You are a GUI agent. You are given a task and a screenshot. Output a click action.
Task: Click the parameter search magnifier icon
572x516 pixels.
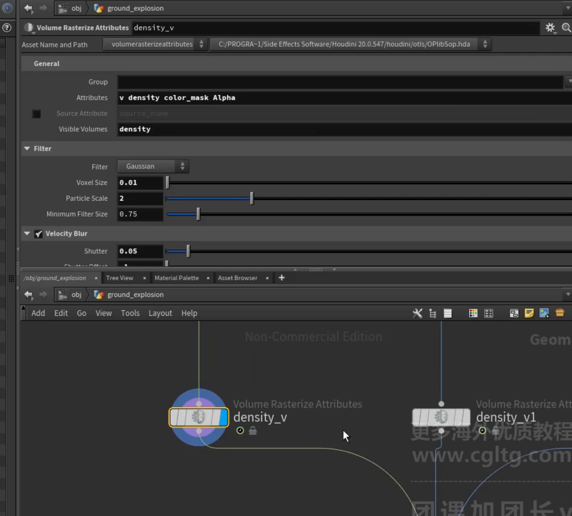[x=566, y=28]
